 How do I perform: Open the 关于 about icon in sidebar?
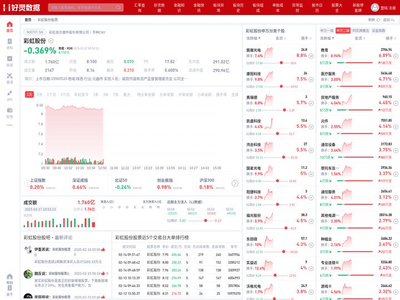(x=9, y=288)
